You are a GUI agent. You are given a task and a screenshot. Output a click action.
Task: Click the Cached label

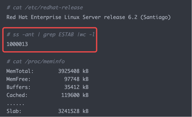17,95
